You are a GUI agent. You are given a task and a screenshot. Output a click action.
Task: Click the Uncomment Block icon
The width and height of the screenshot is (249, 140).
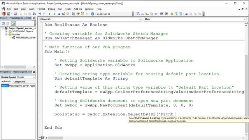click(181, 14)
